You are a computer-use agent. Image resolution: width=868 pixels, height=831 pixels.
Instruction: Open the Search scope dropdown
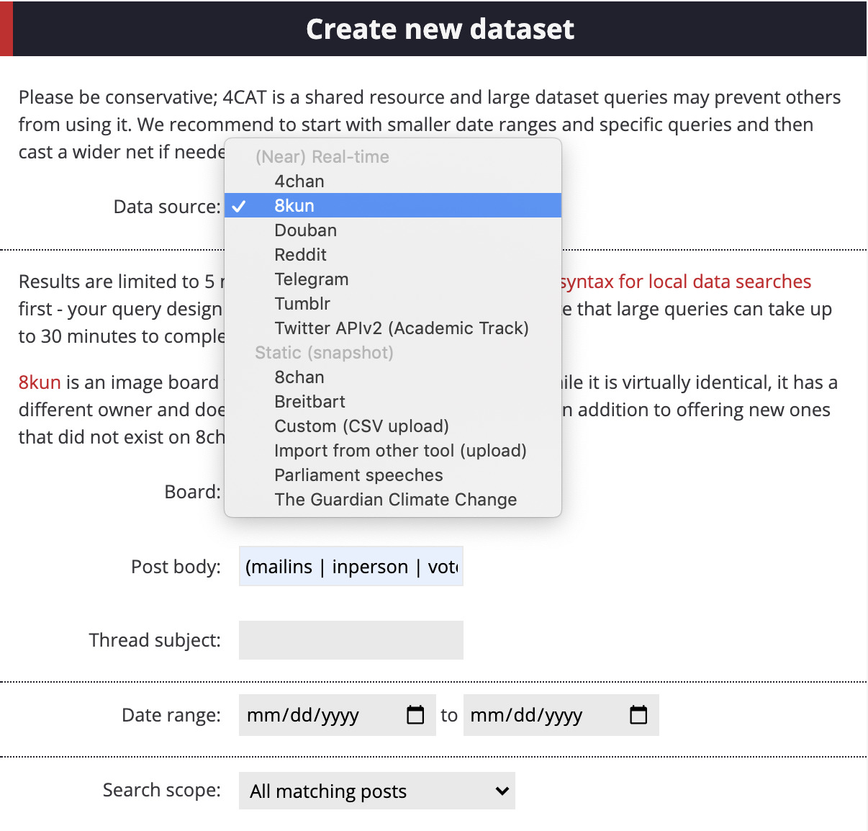click(377, 791)
